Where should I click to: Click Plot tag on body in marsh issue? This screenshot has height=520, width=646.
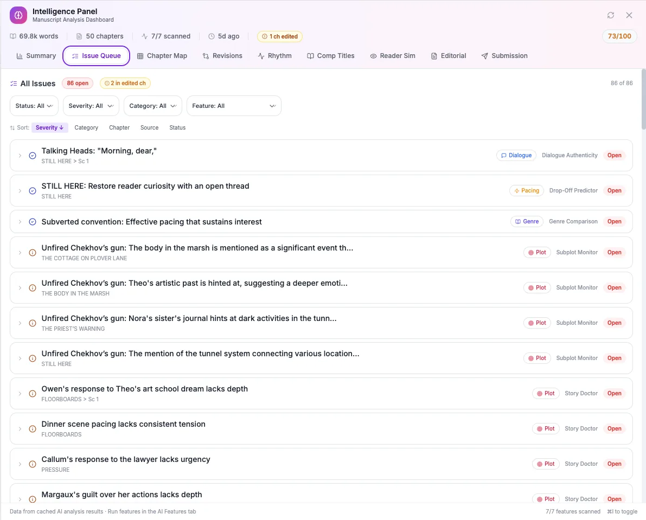[537, 252]
